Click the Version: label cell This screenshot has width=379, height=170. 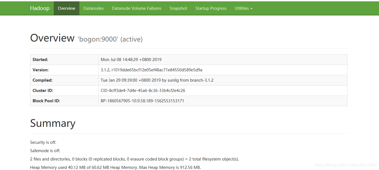[x=64, y=70]
